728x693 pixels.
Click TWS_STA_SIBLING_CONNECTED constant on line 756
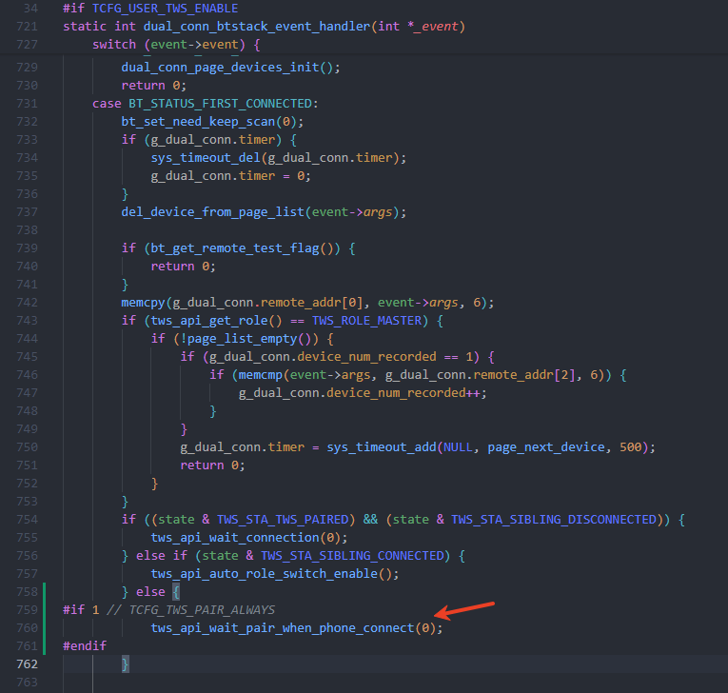pos(352,556)
